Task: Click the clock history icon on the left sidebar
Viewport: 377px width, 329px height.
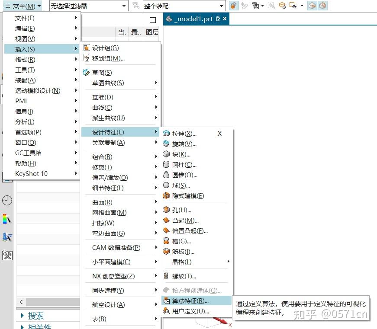Action: point(7,201)
